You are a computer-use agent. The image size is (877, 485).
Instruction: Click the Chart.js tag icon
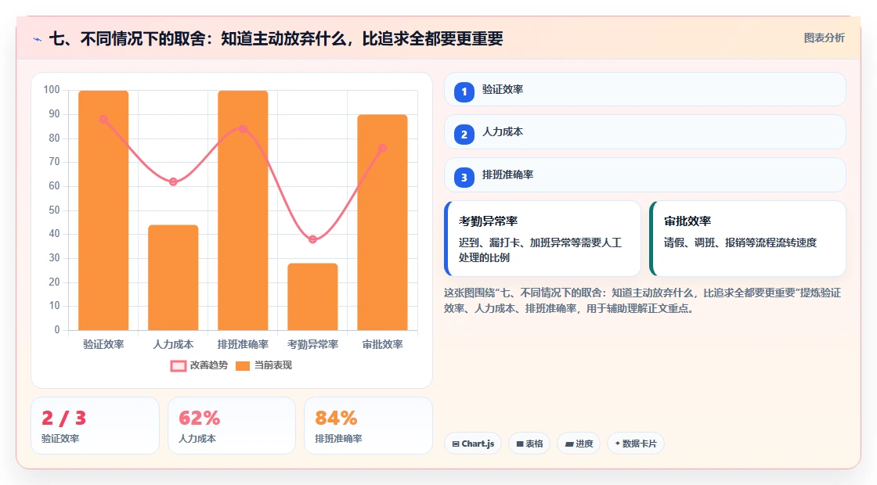(x=456, y=444)
